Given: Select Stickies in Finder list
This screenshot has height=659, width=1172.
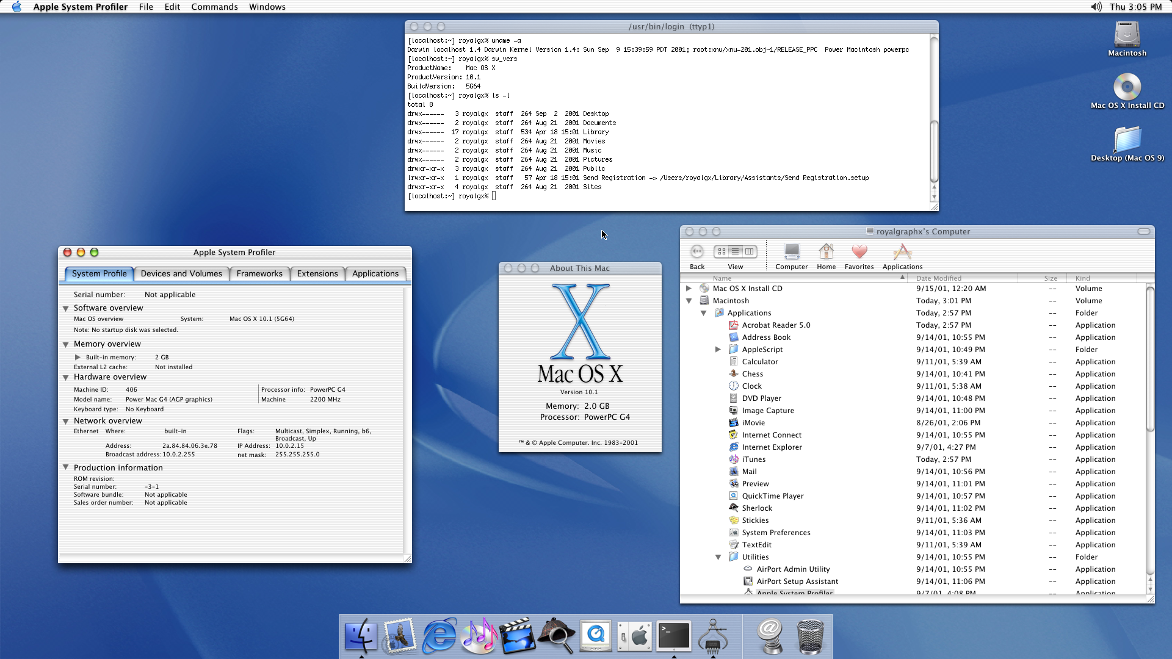Looking at the screenshot, I should (914, 520).
